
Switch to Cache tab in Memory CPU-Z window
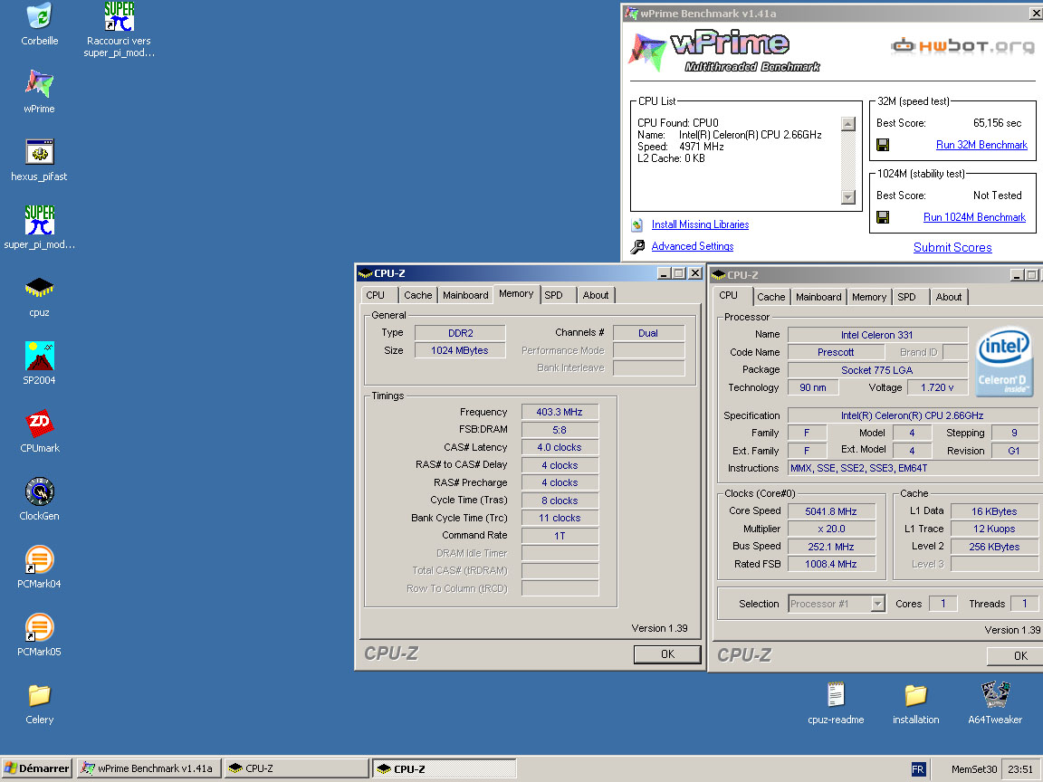pos(417,295)
